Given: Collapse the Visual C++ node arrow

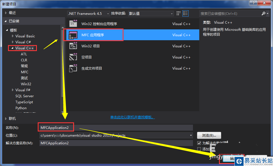Looking at the screenshot, I should (x=12, y=48).
